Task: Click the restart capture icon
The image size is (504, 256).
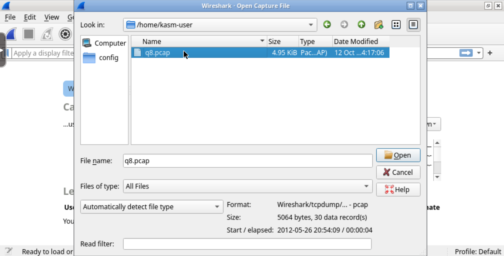Action: (47, 34)
